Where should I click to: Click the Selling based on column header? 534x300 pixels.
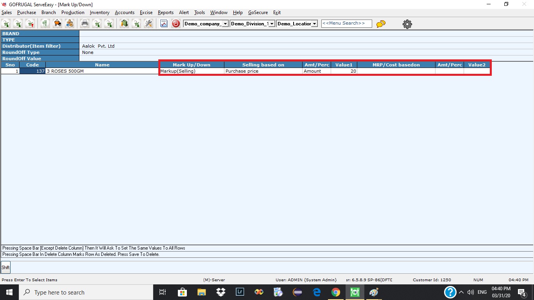263,65
